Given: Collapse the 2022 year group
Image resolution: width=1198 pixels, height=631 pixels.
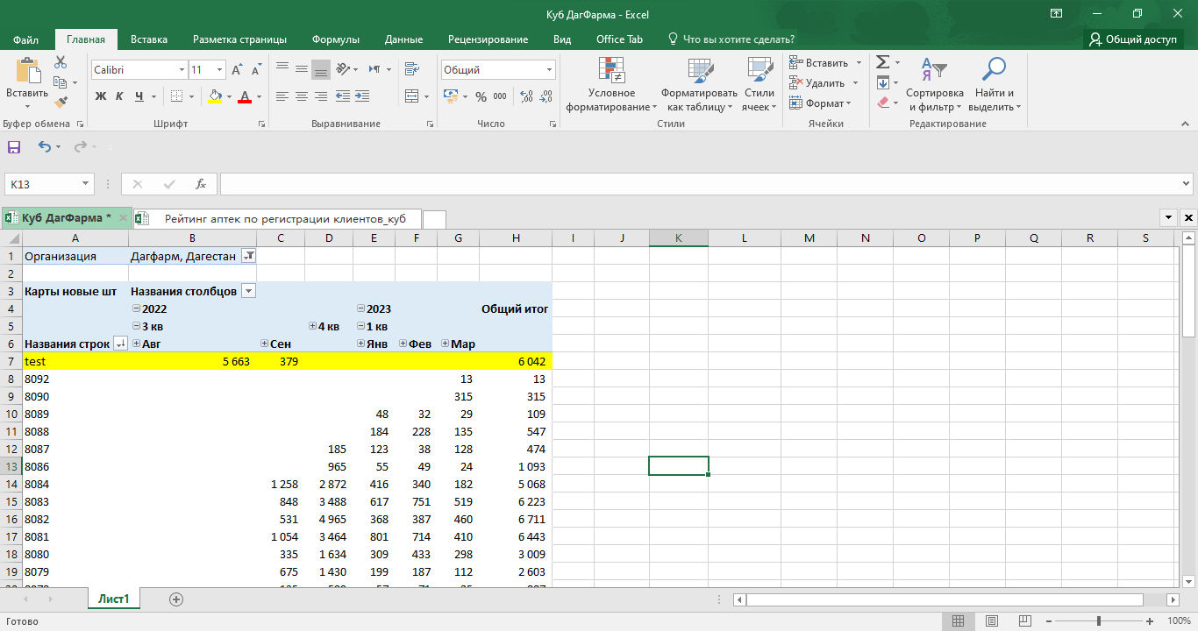Looking at the screenshot, I should (136, 308).
